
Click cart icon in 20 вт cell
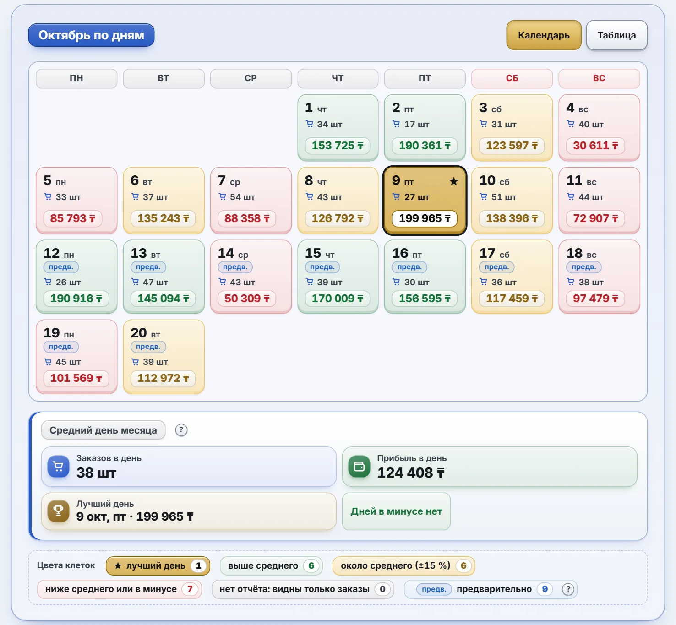coord(135,362)
